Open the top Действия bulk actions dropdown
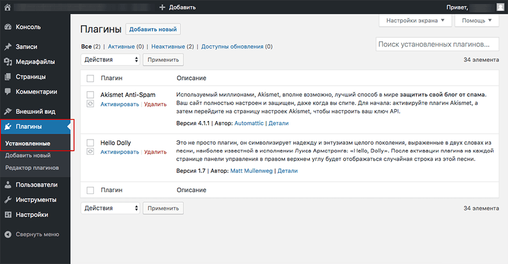The image size is (508, 264). 110,60
